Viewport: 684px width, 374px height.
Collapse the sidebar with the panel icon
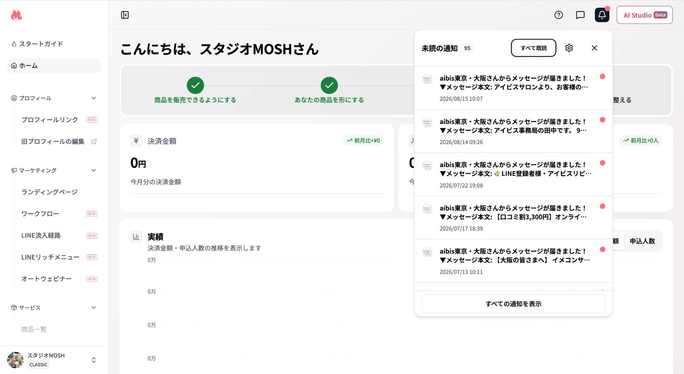coord(125,15)
